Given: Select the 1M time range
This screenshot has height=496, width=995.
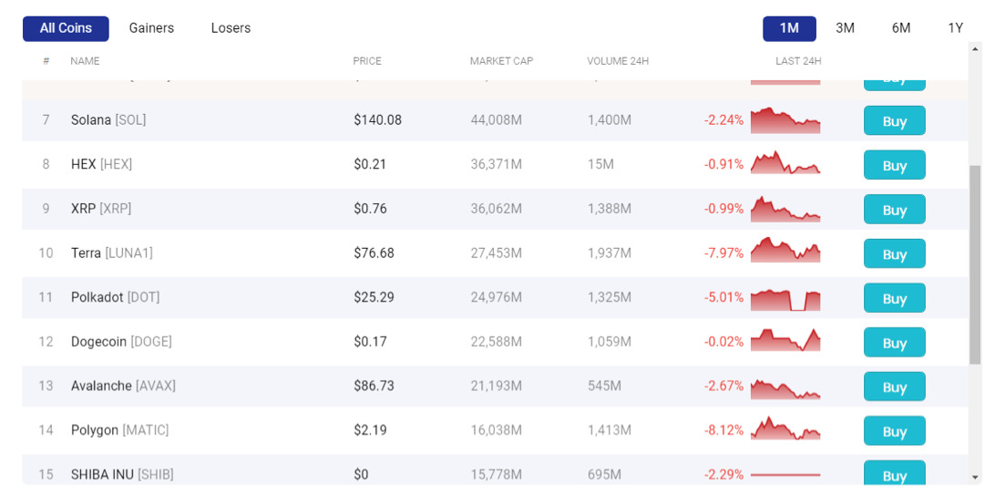Looking at the screenshot, I should click(789, 28).
